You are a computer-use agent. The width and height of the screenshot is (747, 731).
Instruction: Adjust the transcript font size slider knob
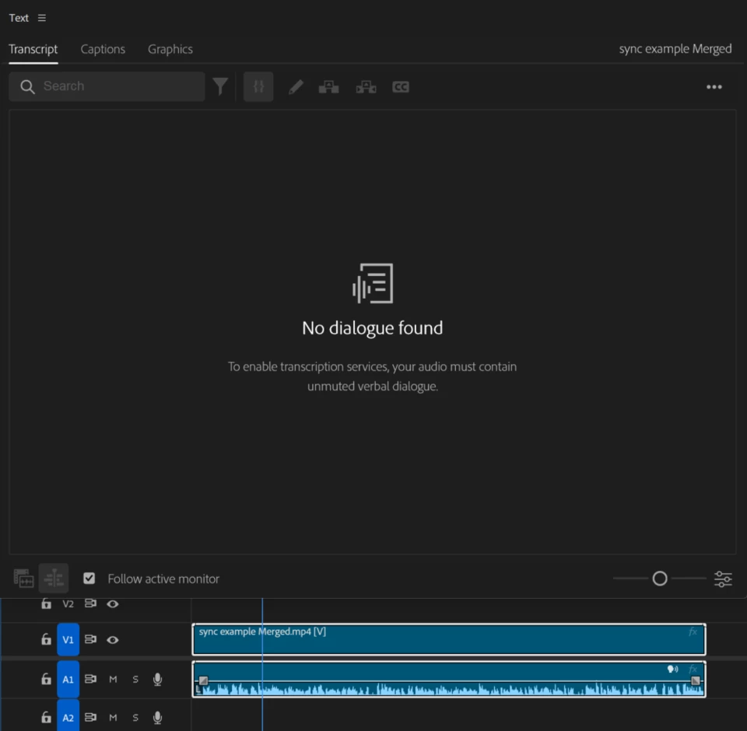tap(660, 579)
